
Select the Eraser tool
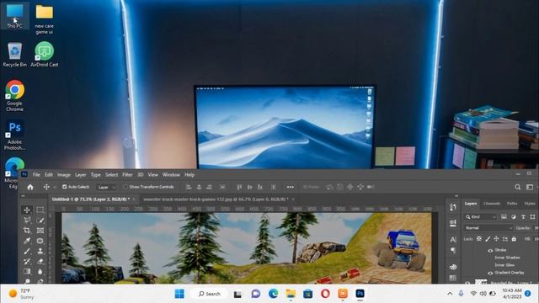pos(40,261)
